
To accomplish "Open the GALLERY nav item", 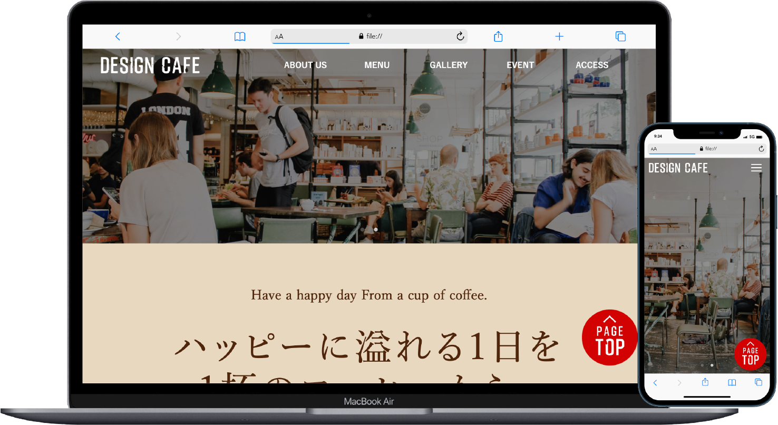I will (449, 65).
